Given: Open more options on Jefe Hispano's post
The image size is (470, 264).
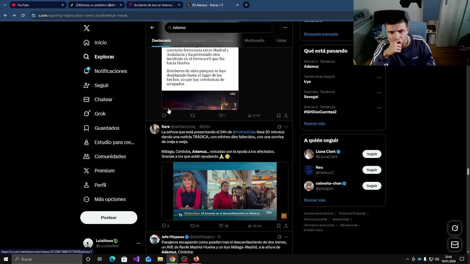Looking at the screenshot, I should 286,237.
